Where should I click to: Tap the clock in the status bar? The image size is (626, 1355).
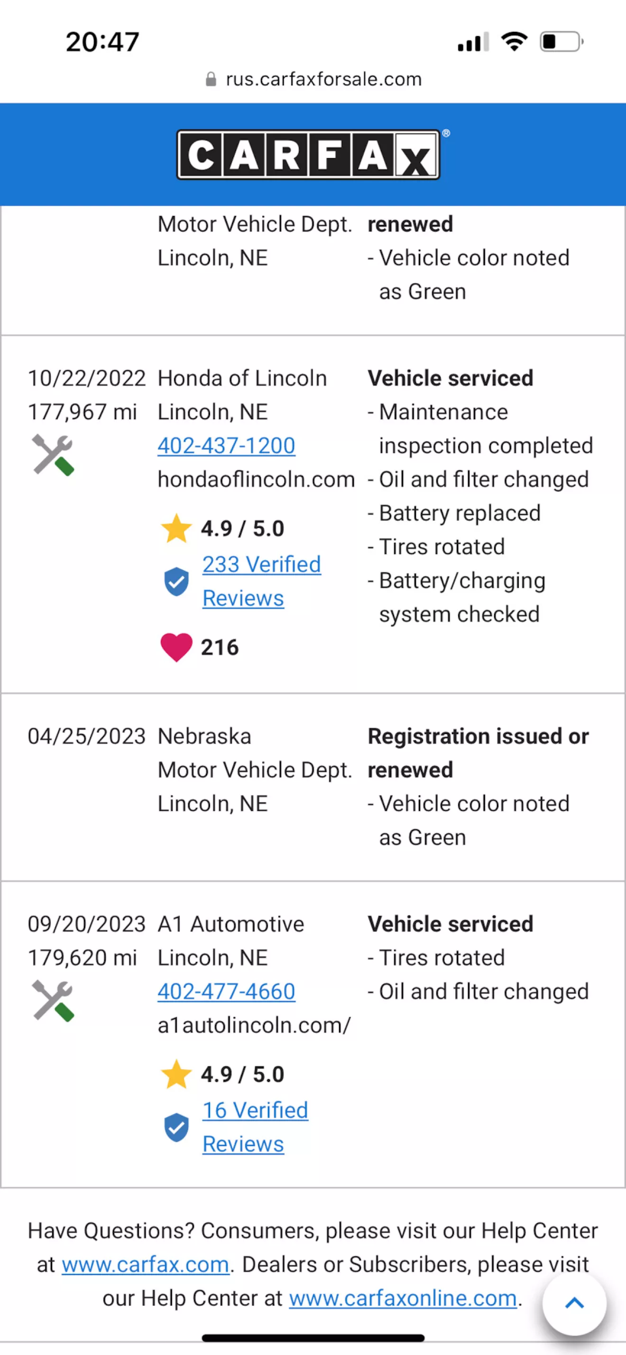click(102, 42)
